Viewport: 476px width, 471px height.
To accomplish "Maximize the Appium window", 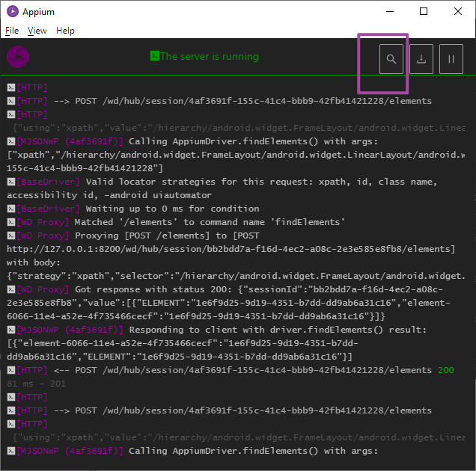I will (424, 11).
